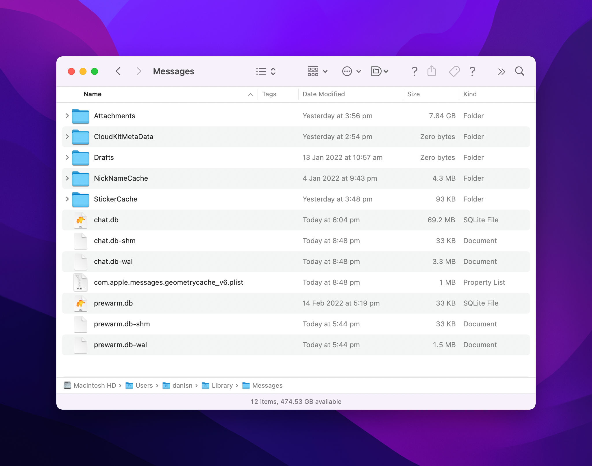This screenshot has width=592, height=466.
Task: Go back with the left chevron
Action: pyautogui.click(x=118, y=71)
